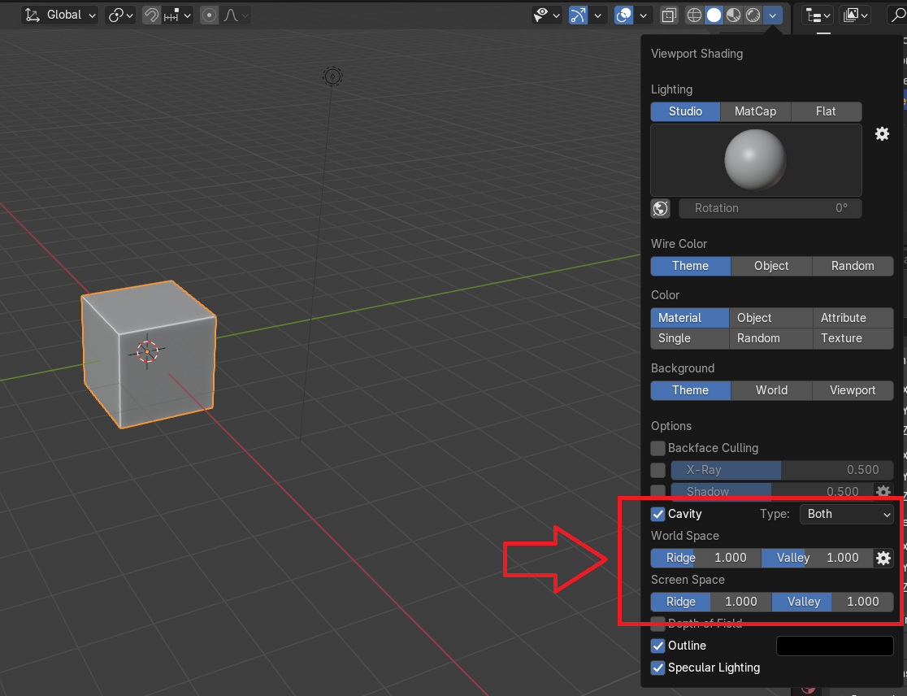Open studio light preferences gear
Image resolution: width=907 pixels, height=696 pixels.
click(882, 134)
